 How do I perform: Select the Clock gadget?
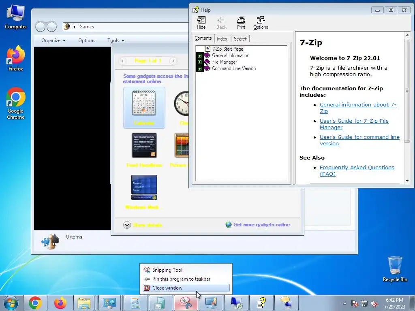point(182,108)
